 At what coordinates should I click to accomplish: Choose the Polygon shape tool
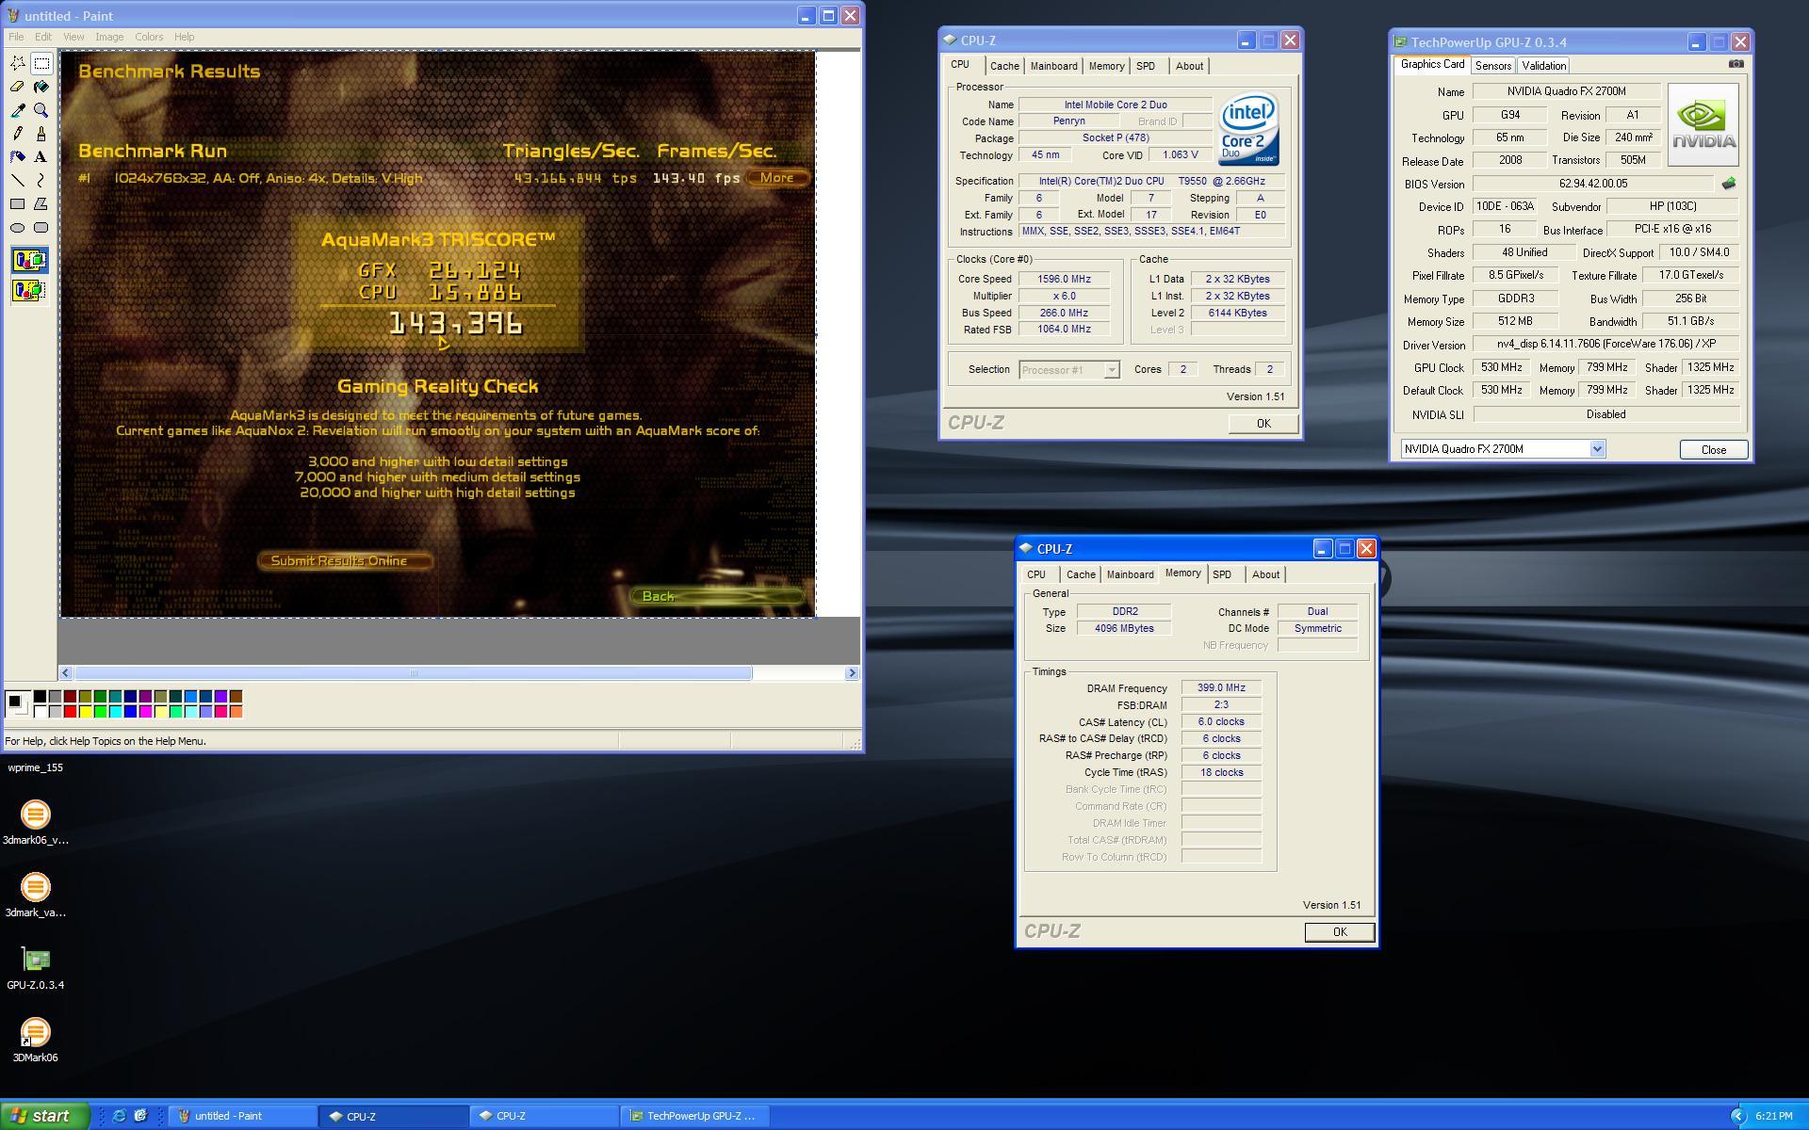pos(41,203)
